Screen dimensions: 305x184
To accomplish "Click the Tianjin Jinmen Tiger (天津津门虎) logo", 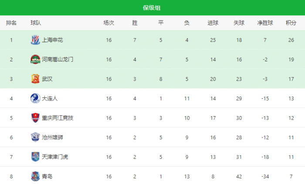I will (x=35, y=157).
